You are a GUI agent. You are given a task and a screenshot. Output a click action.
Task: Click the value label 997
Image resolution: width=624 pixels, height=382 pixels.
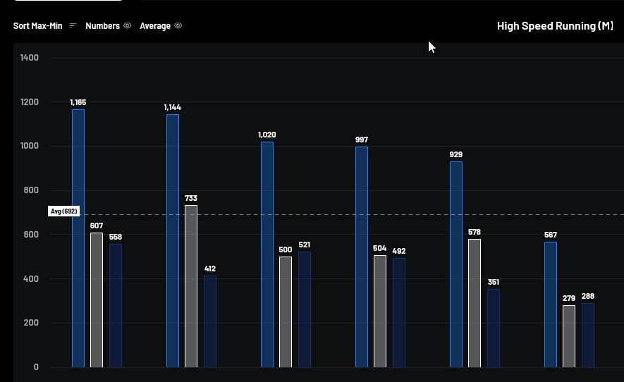(x=362, y=140)
